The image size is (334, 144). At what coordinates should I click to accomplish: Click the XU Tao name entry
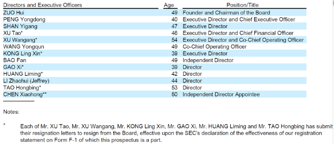(x=13, y=33)
